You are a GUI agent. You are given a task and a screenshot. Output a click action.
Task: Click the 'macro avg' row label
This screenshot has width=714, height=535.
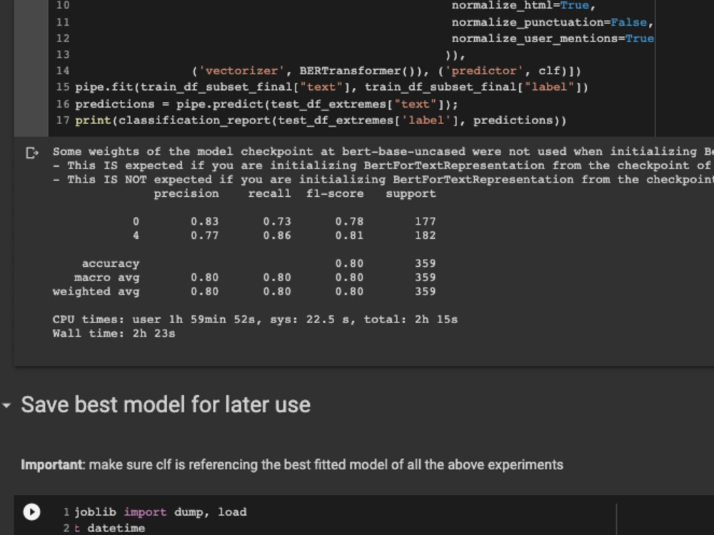106,277
